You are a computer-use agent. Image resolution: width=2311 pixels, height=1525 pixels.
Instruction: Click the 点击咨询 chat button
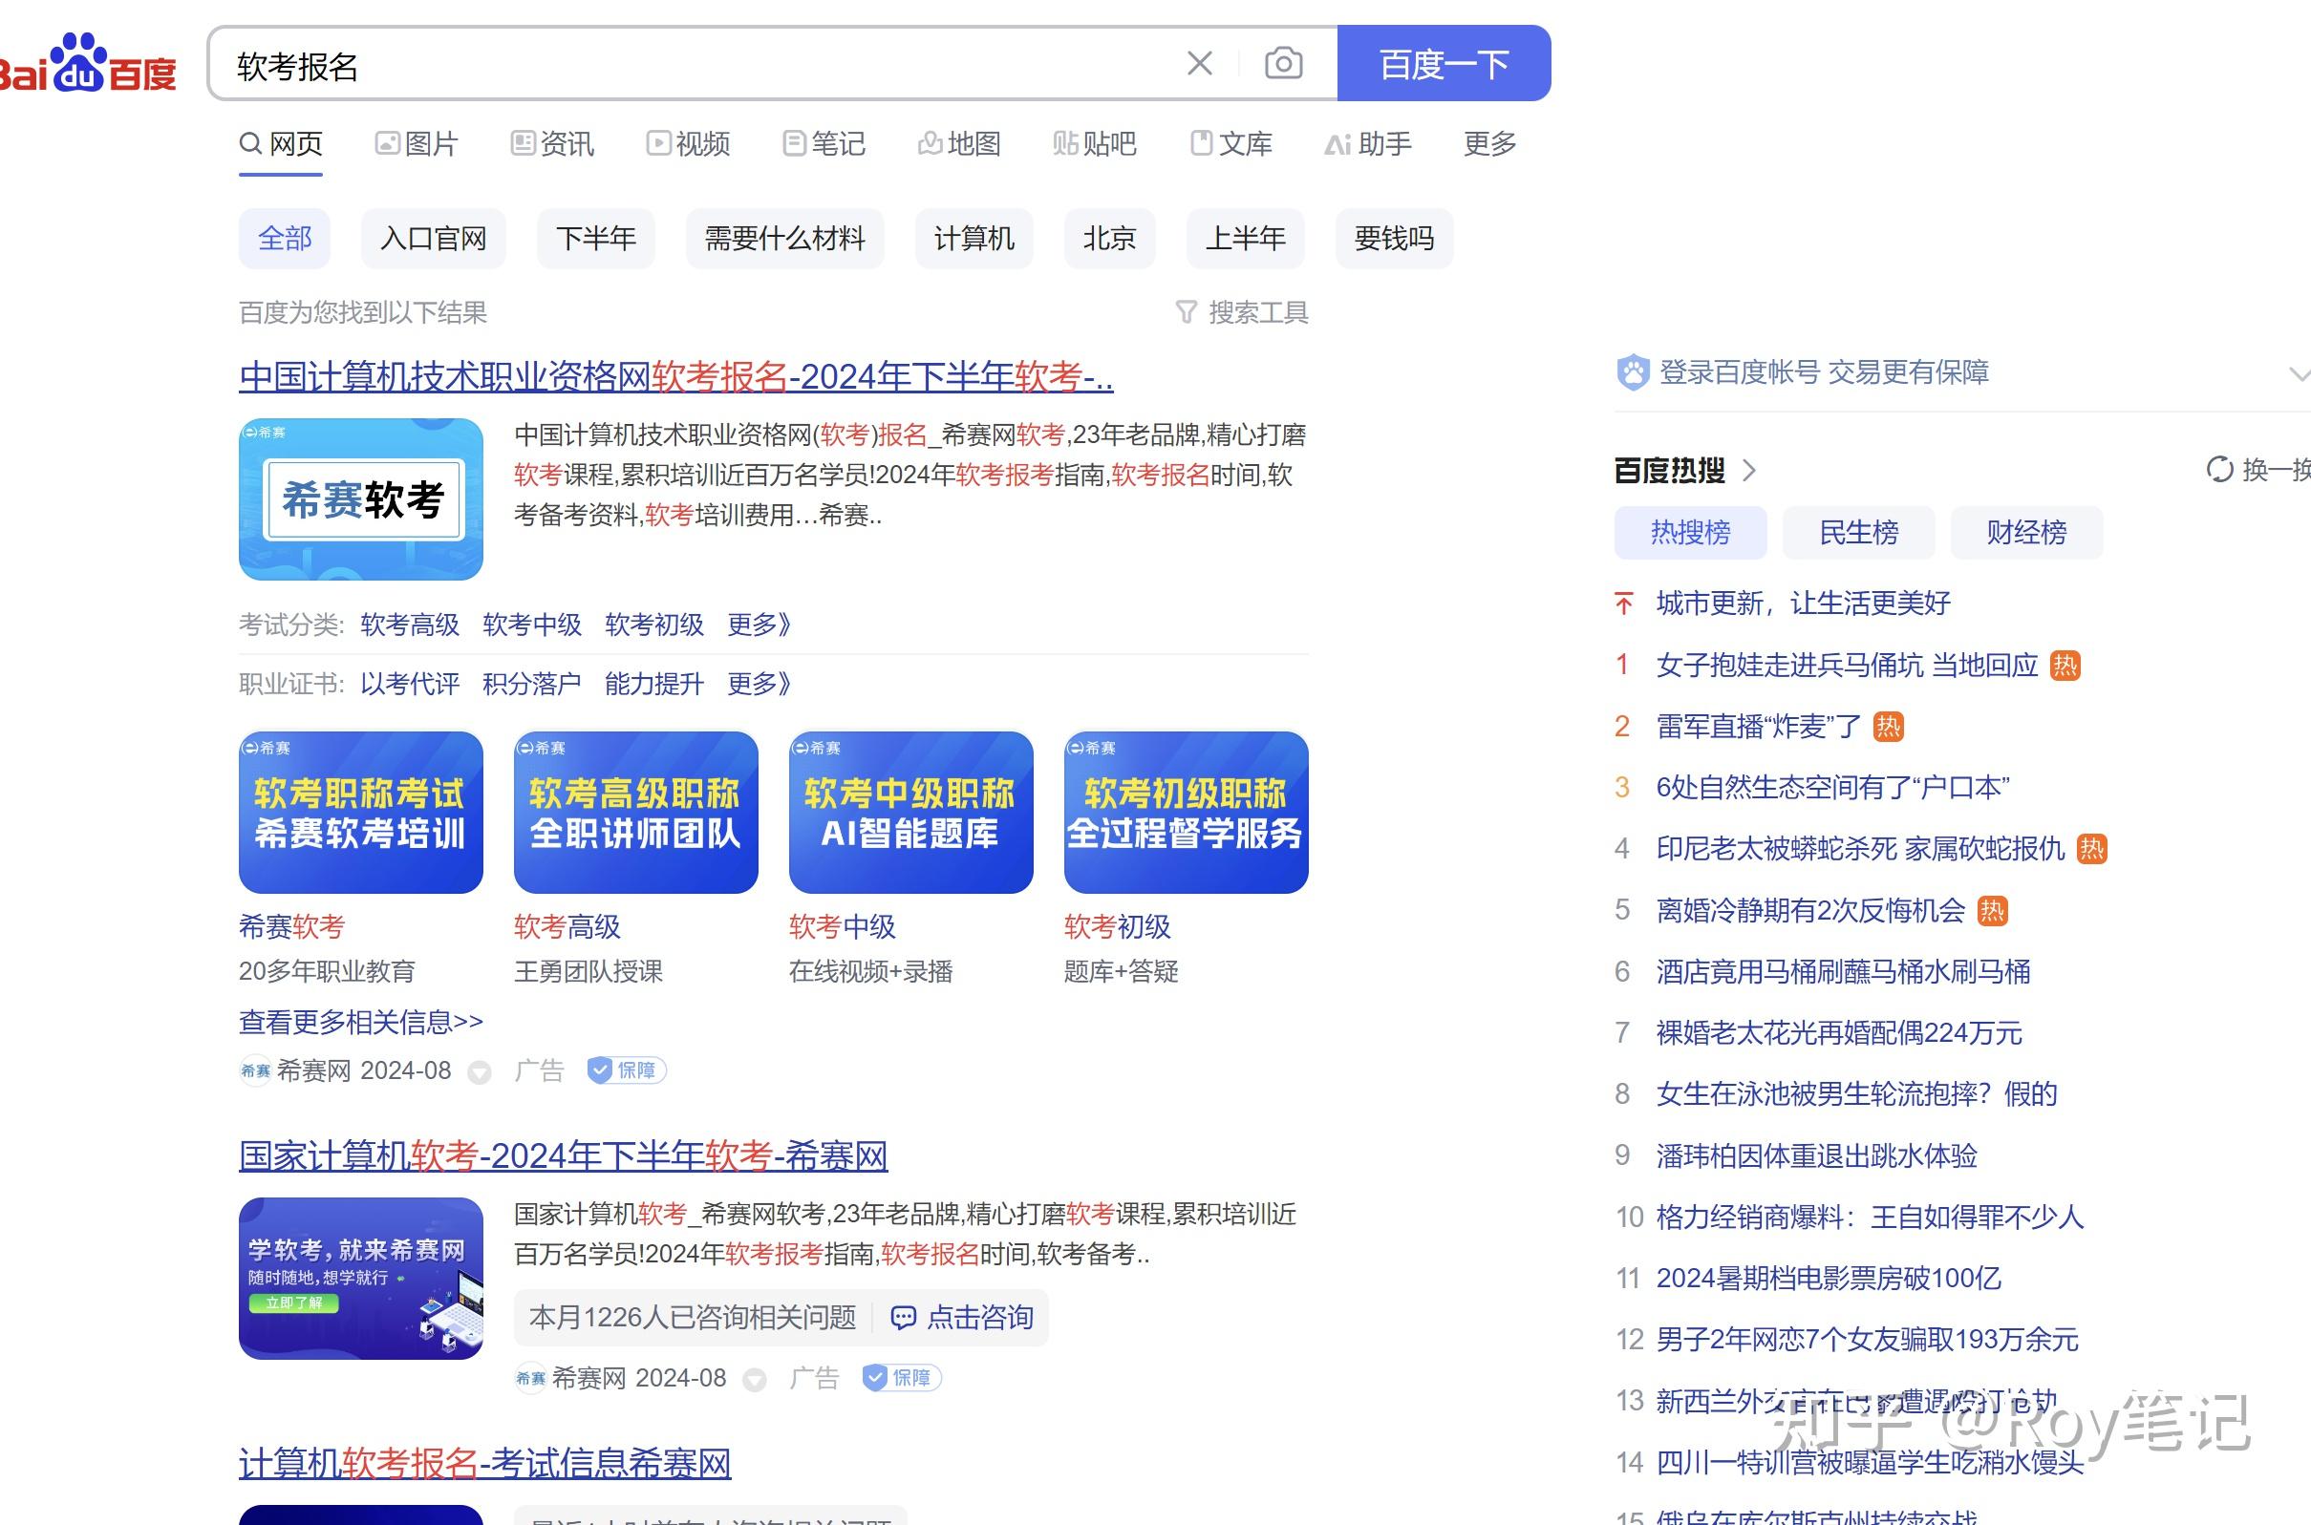(962, 1317)
